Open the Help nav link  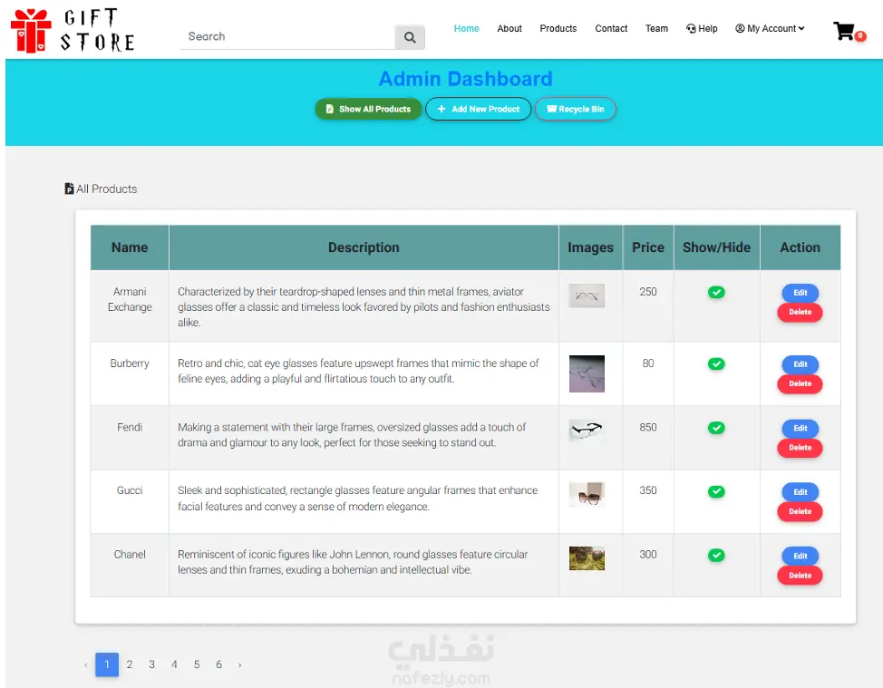pyautogui.click(x=702, y=28)
